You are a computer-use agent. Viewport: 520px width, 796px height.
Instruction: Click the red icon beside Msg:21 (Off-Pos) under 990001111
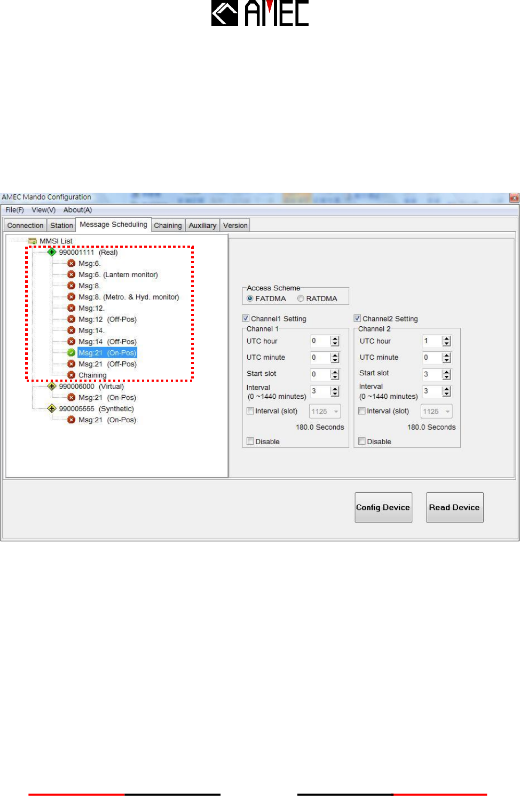point(71,364)
